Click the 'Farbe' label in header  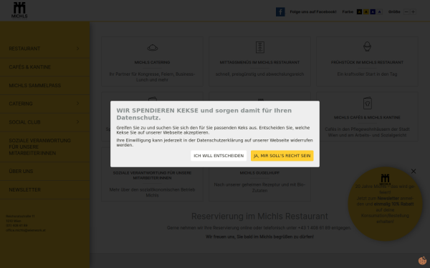[x=348, y=11]
